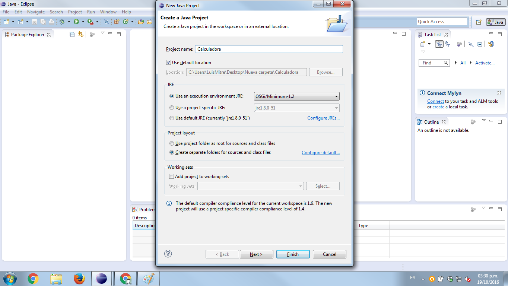508x286 pixels.
Task: Click the Finish button
Action: [293, 254]
